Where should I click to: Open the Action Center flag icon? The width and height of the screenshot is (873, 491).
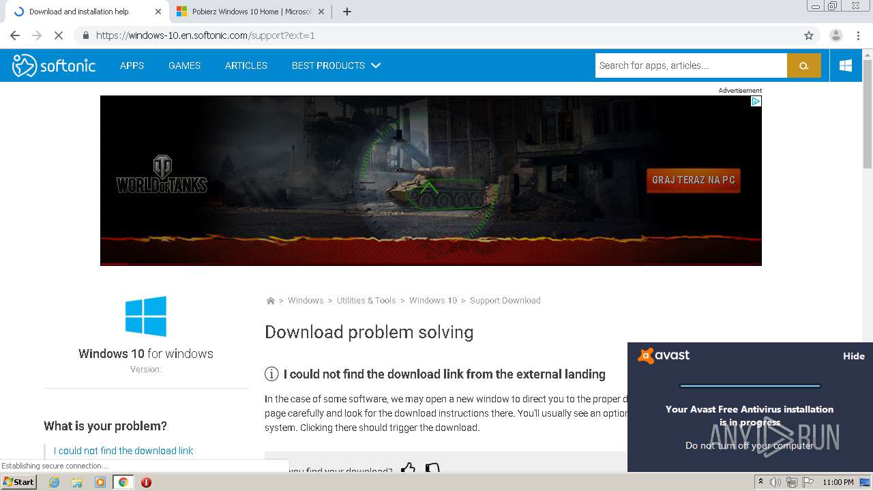tap(808, 482)
